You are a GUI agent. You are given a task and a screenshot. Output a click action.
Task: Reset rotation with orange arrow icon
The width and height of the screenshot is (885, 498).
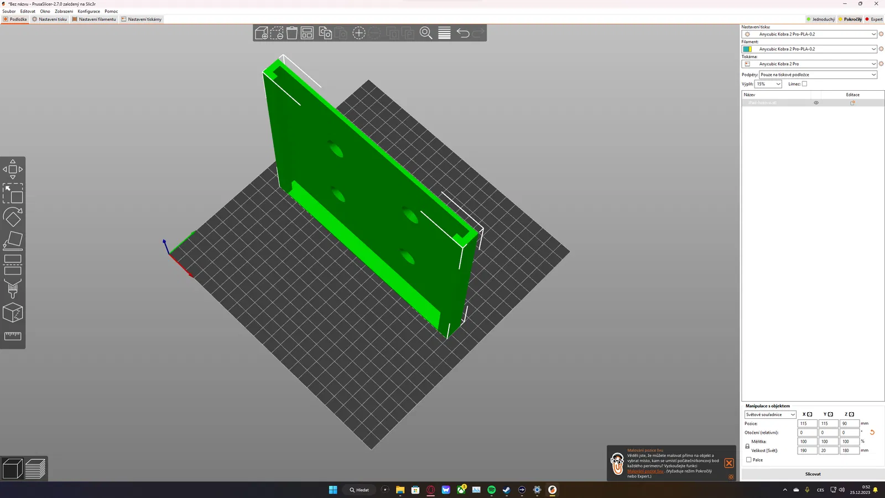[x=872, y=433]
